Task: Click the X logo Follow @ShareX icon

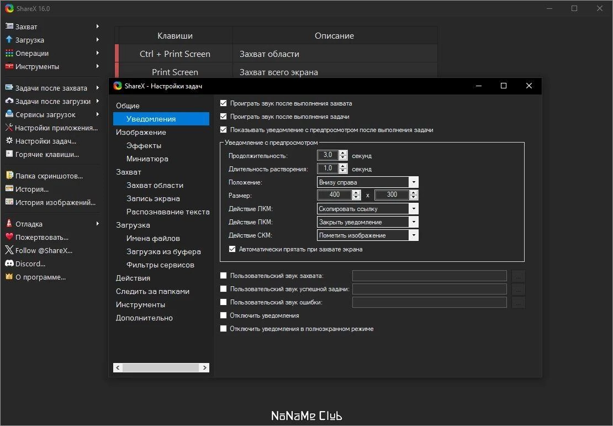Action: coord(9,250)
